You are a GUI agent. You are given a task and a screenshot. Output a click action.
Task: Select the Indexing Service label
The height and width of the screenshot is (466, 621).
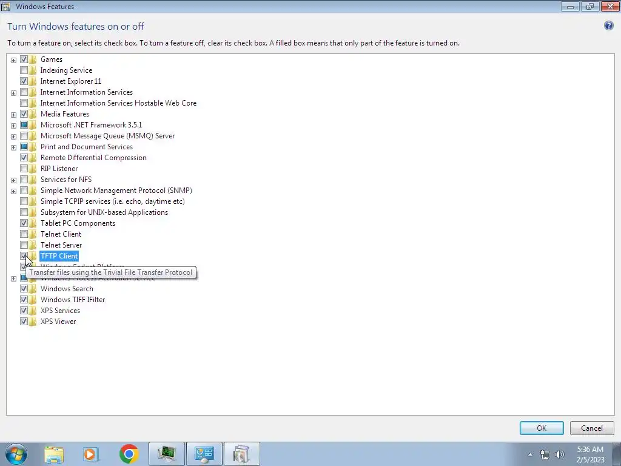[66, 70]
